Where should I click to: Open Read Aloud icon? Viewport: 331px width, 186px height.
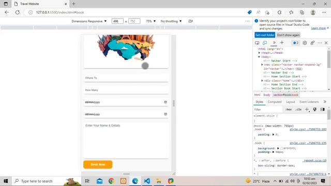pyautogui.click(x=259, y=12)
